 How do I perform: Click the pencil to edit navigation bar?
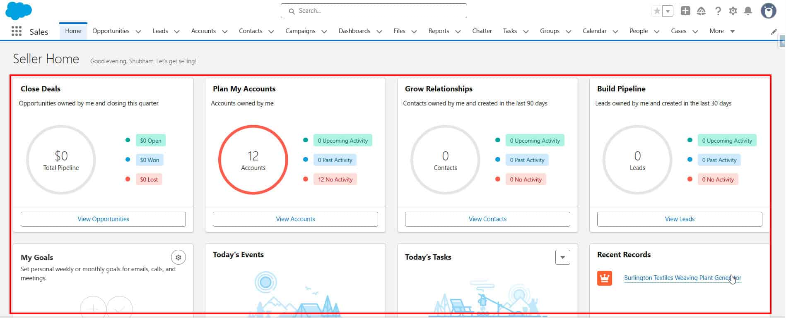[x=774, y=32]
